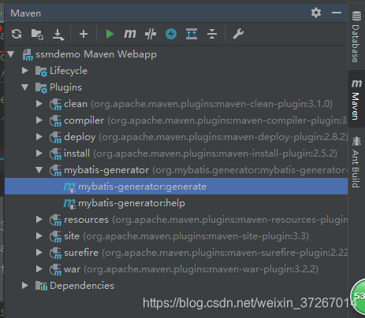Click the Plugins folder gear icon
The height and width of the screenshot is (318, 365).
click(41, 88)
